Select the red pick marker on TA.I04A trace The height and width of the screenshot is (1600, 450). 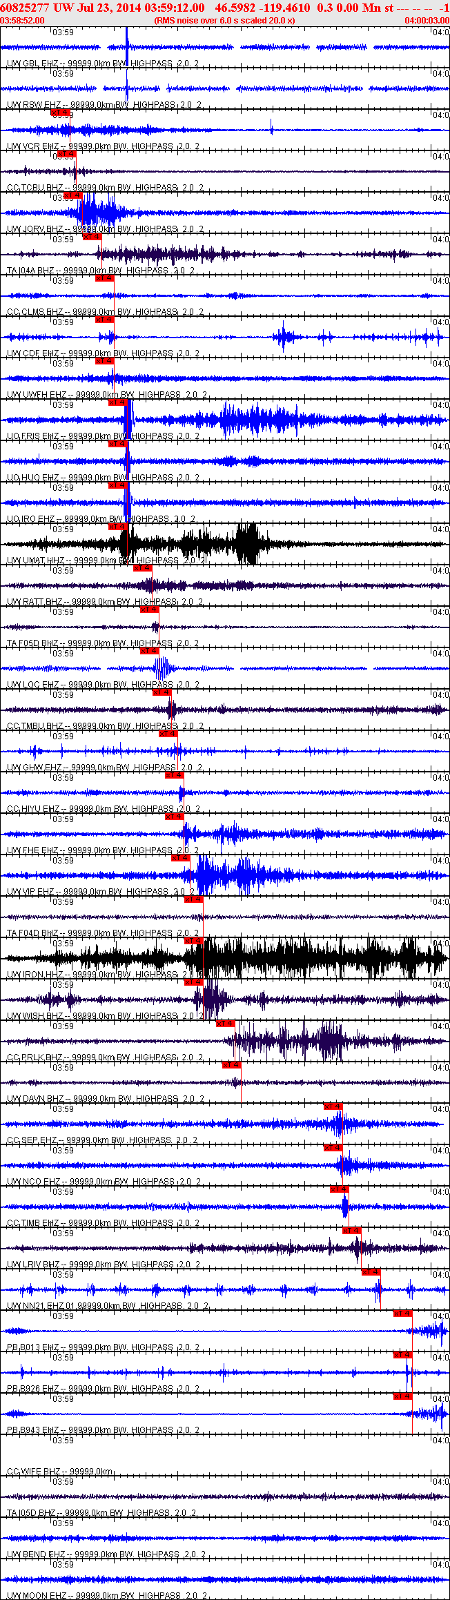point(92,237)
